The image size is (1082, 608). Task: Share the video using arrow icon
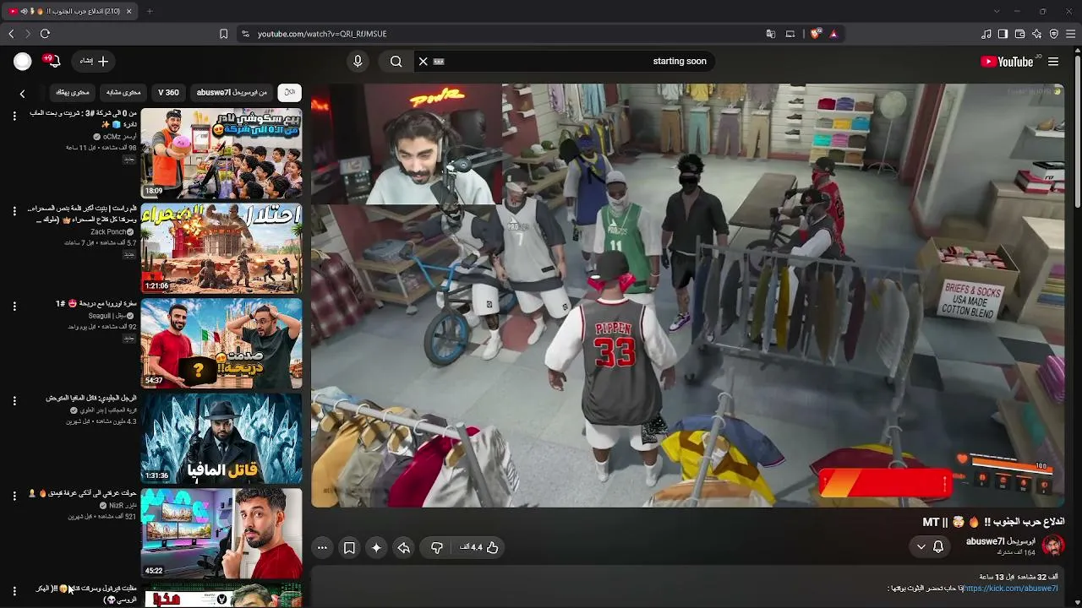[x=404, y=547]
